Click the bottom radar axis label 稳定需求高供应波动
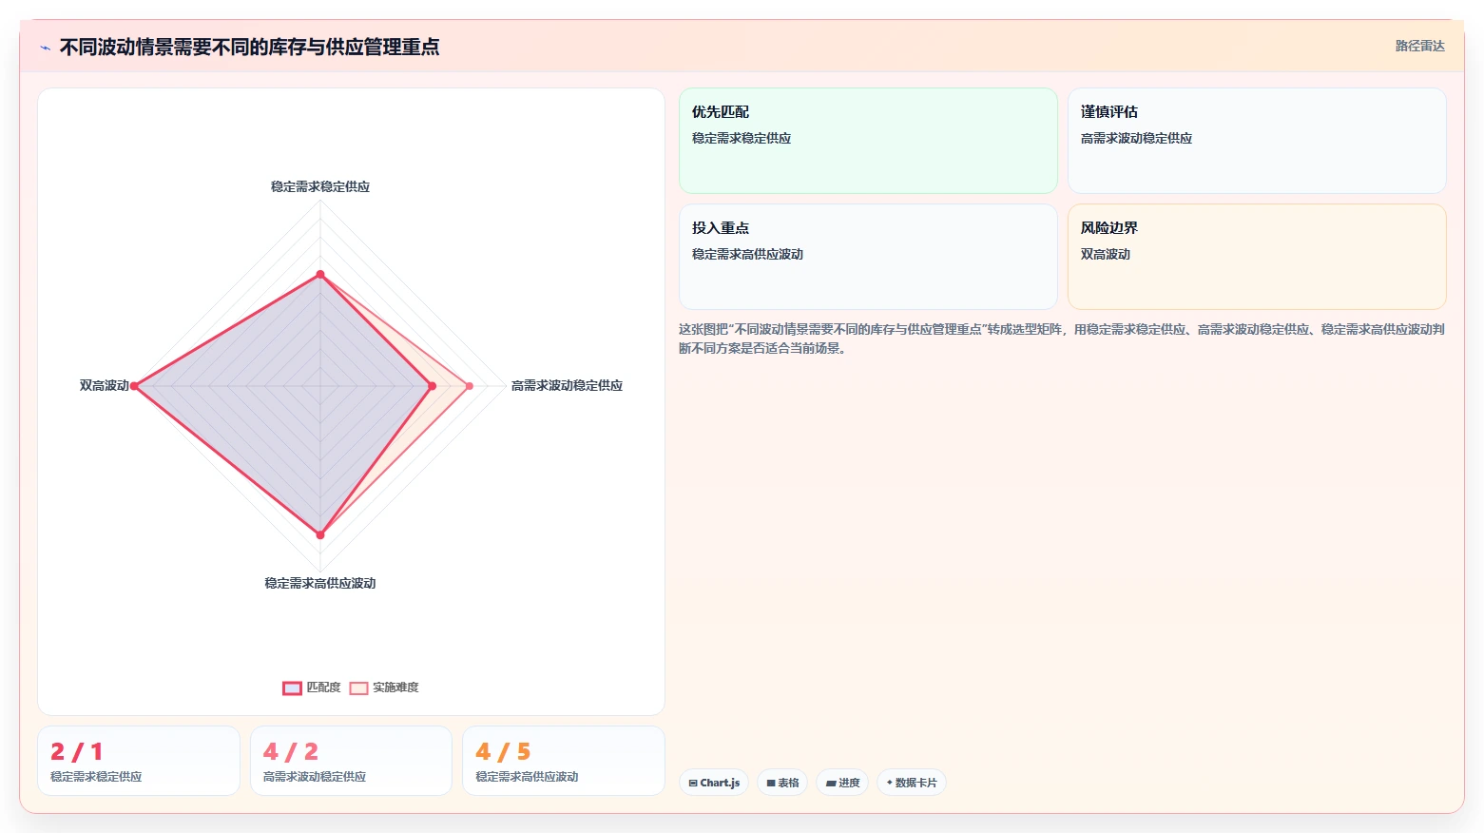The image size is (1484, 833). tap(320, 584)
